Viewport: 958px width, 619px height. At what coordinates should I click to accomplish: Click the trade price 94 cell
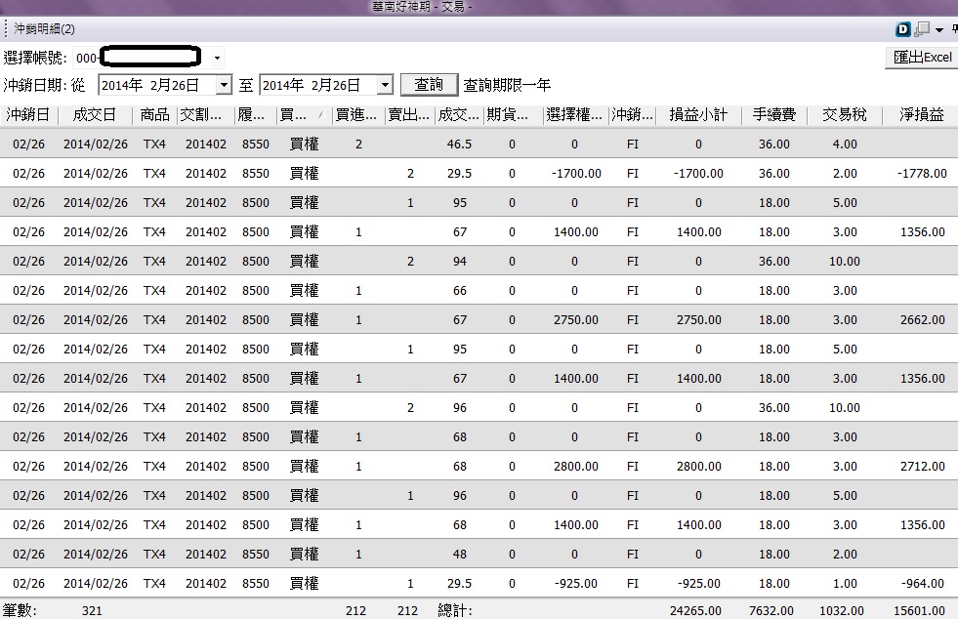459,262
